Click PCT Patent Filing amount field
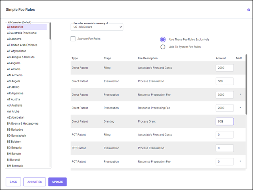This screenshot has height=190, width=253. [x=224, y=135]
